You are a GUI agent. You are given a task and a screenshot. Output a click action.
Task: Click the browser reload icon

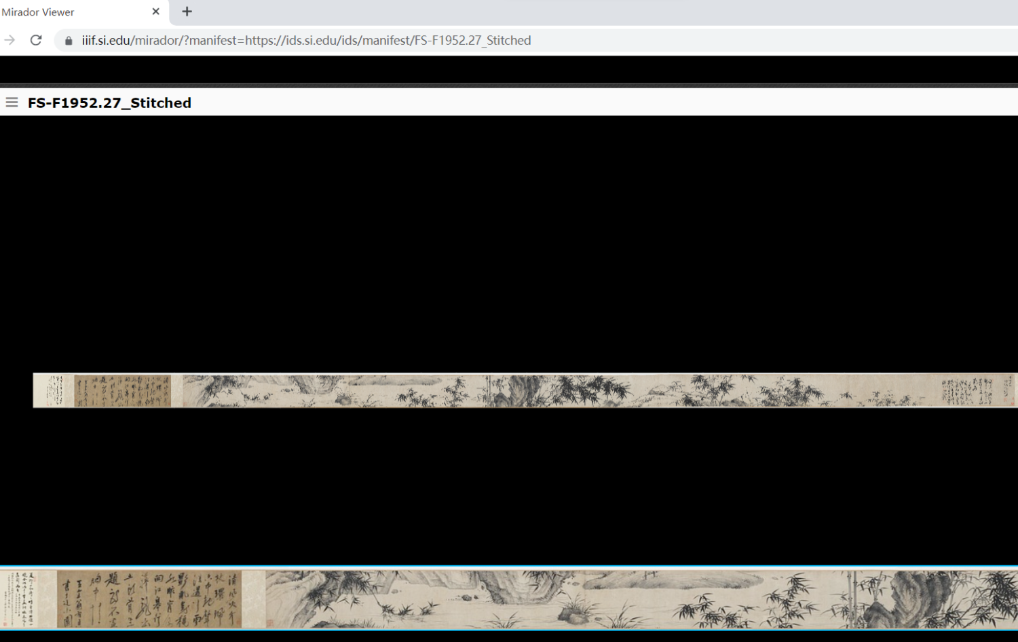[36, 40]
